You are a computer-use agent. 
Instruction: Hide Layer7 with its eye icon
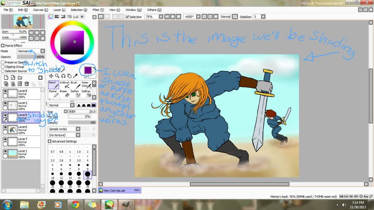tap(5, 139)
